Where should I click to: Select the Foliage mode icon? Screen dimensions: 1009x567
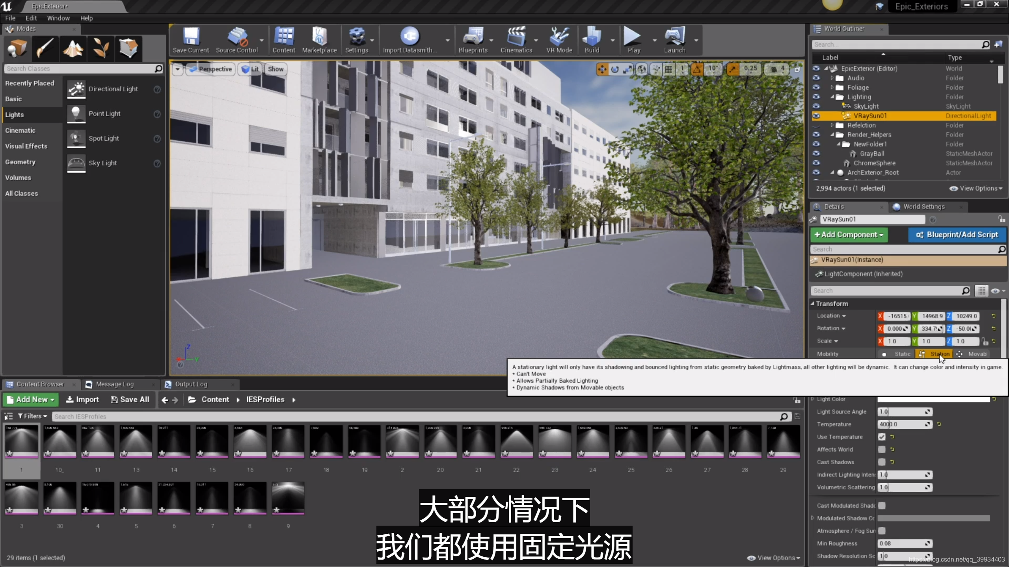click(101, 48)
